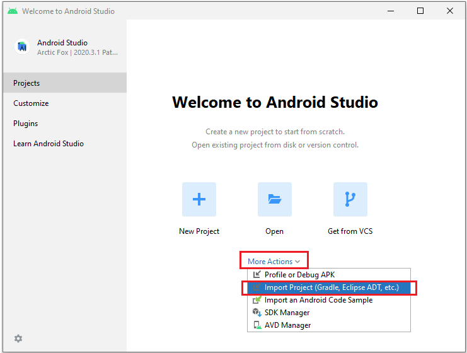Collapse the More Actions dropdown
This screenshot has height=353, width=467.
click(274, 262)
